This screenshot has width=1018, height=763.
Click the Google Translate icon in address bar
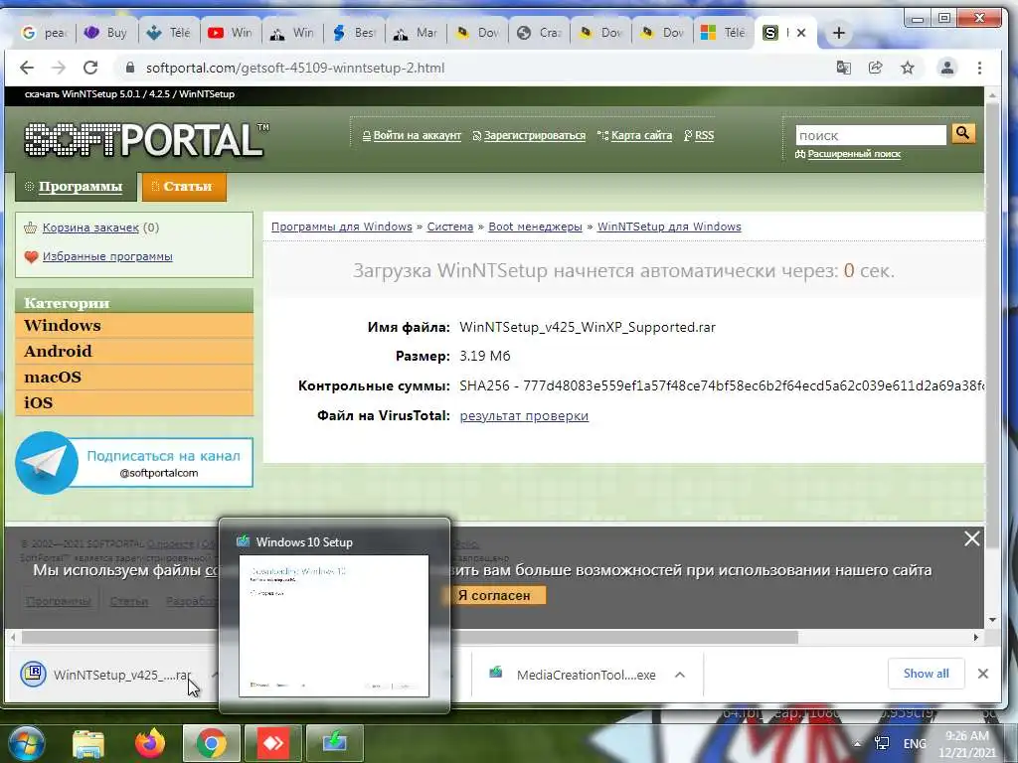(x=843, y=68)
